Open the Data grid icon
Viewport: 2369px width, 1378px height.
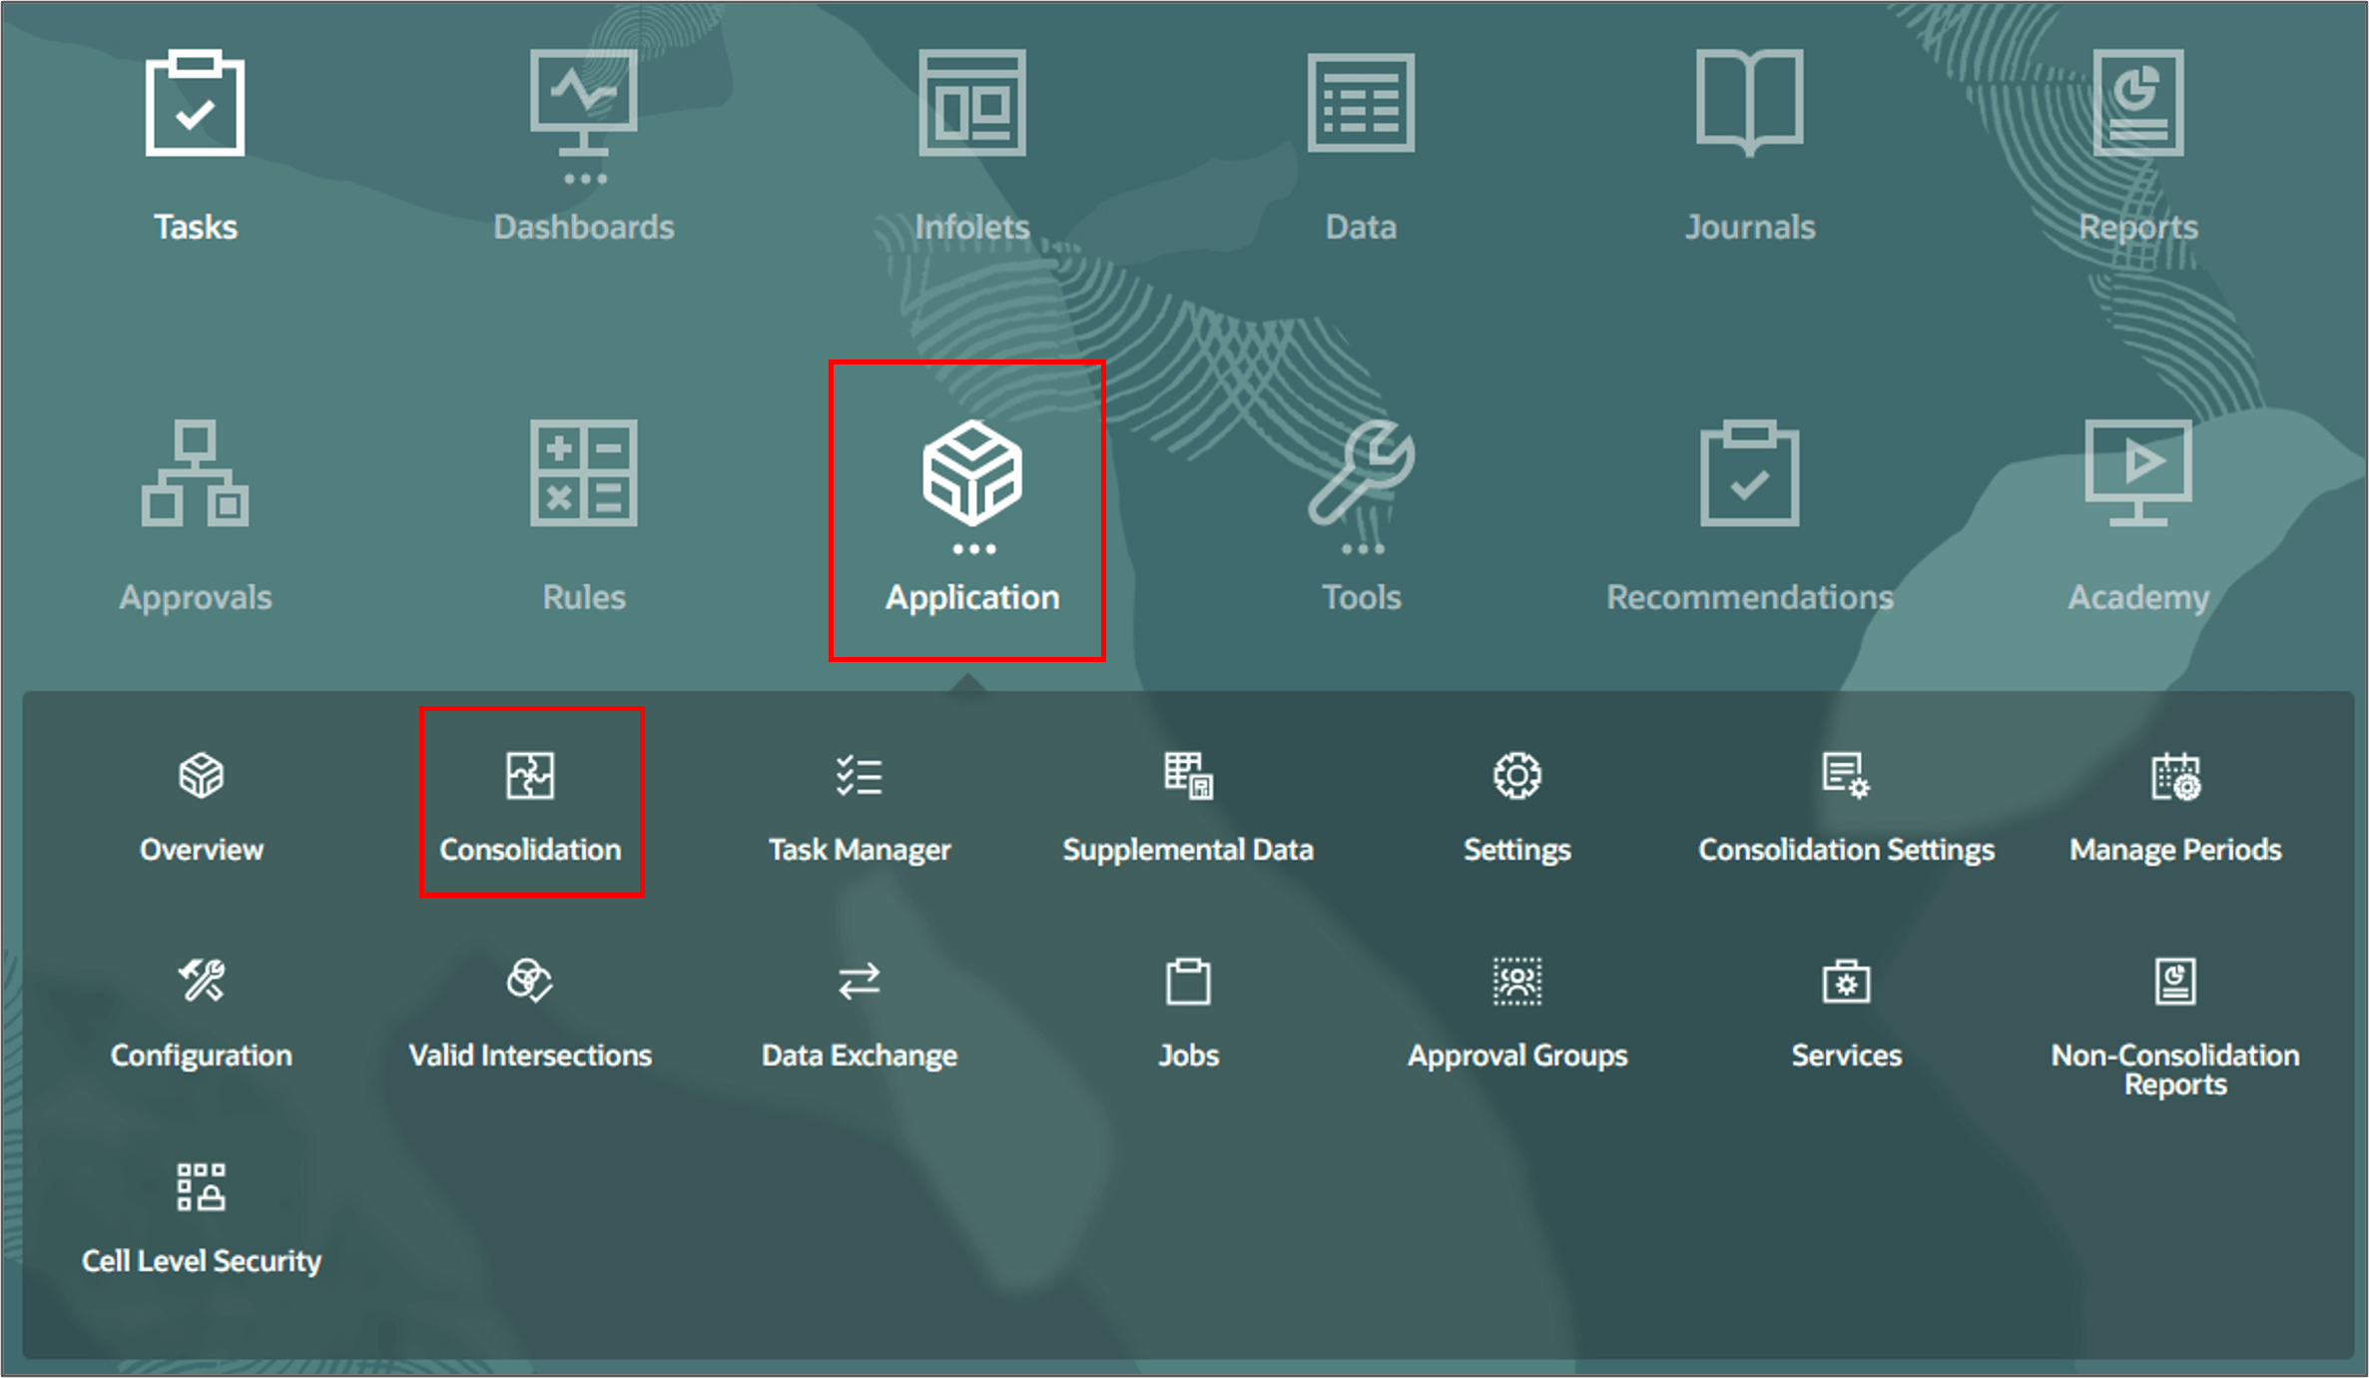(x=1361, y=105)
